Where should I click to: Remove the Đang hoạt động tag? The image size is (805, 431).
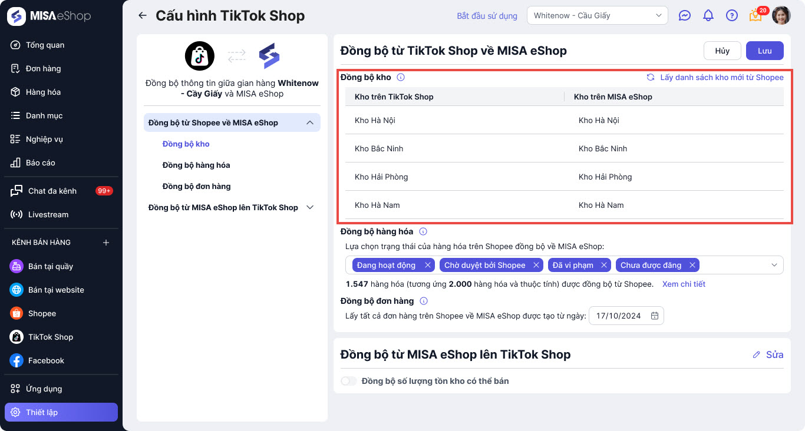click(x=428, y=265)
